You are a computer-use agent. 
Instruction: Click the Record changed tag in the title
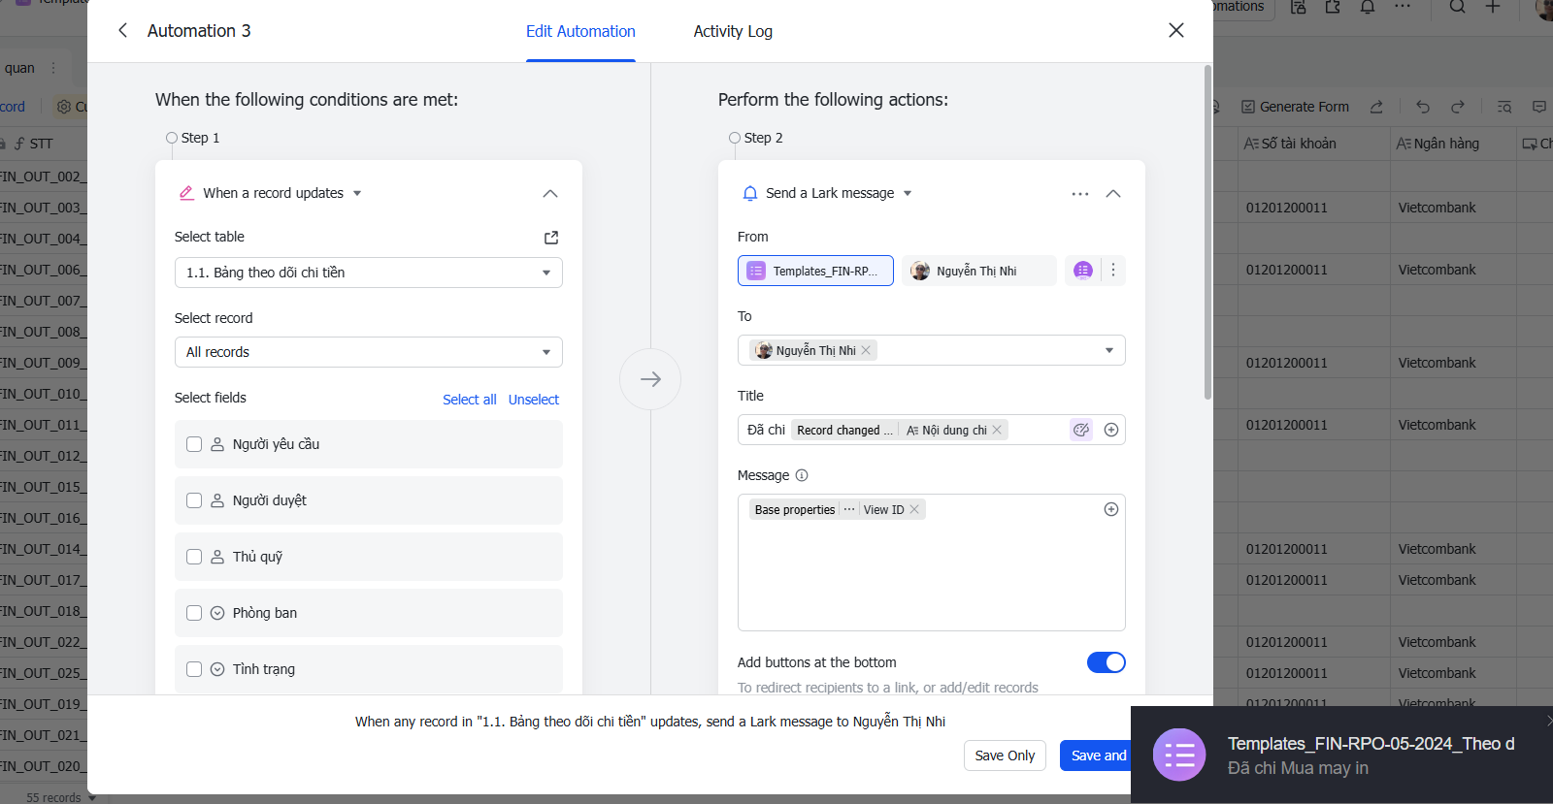(x=844, y=430)
